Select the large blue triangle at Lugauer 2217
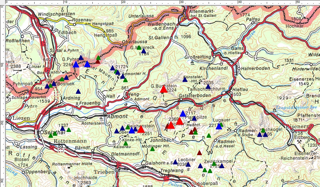This screenshot has width=320, height=187. pyautogui.click(x=219, y=126)
